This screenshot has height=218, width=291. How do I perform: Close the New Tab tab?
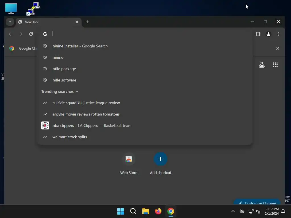point(77,22)
